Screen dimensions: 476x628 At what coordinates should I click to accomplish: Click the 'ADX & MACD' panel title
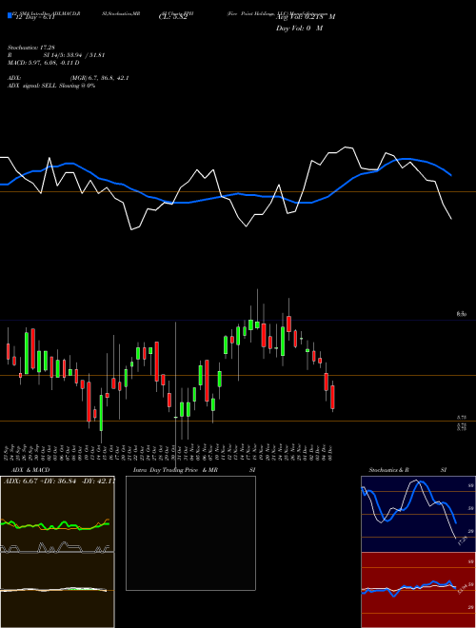30,470
